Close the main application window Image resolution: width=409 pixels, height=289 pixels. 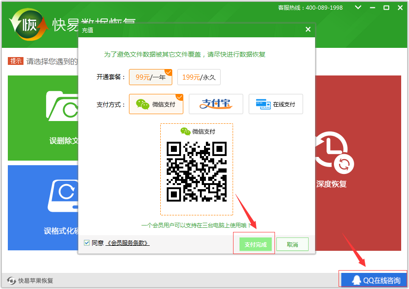(x=400, y=8)
